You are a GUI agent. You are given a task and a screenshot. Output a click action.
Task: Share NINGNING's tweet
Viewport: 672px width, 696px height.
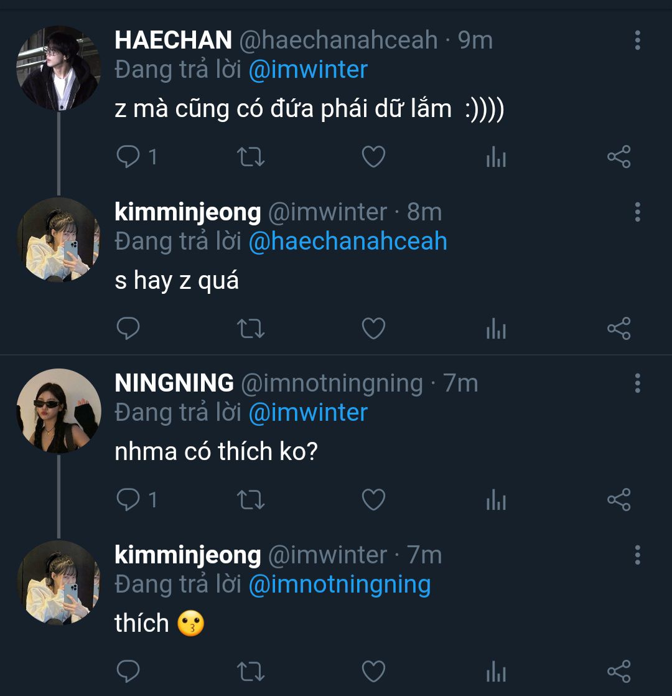[618, 499]
